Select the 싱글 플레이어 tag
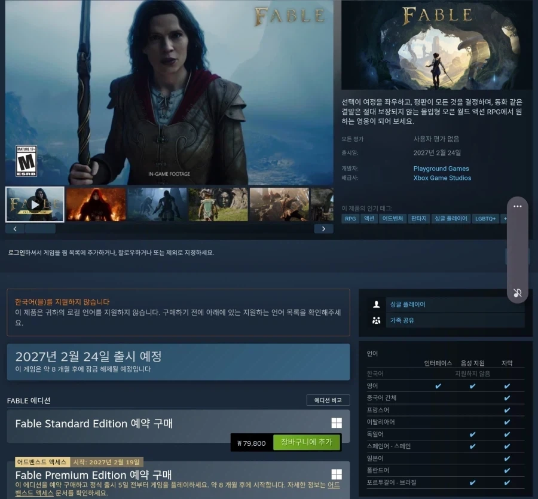 tap(451, 219)
